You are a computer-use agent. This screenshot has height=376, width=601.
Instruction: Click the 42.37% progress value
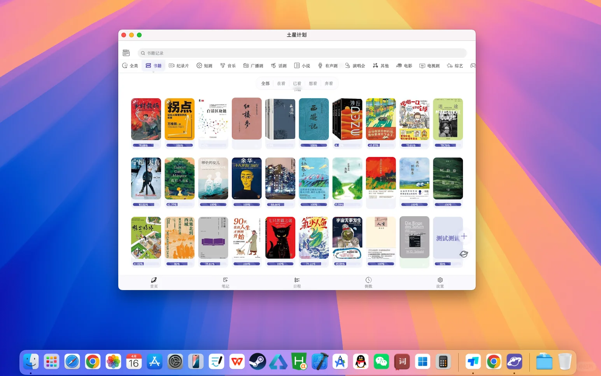click(x=172, y=205)
